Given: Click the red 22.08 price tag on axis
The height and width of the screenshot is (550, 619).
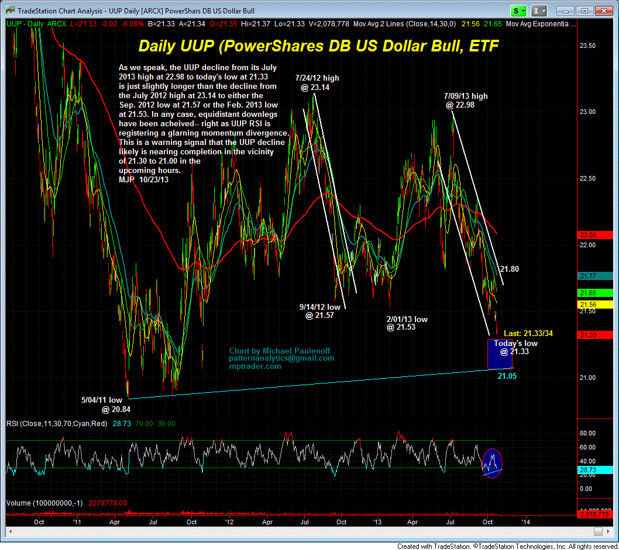Looking at the screenshot, I should pos(595,235).
